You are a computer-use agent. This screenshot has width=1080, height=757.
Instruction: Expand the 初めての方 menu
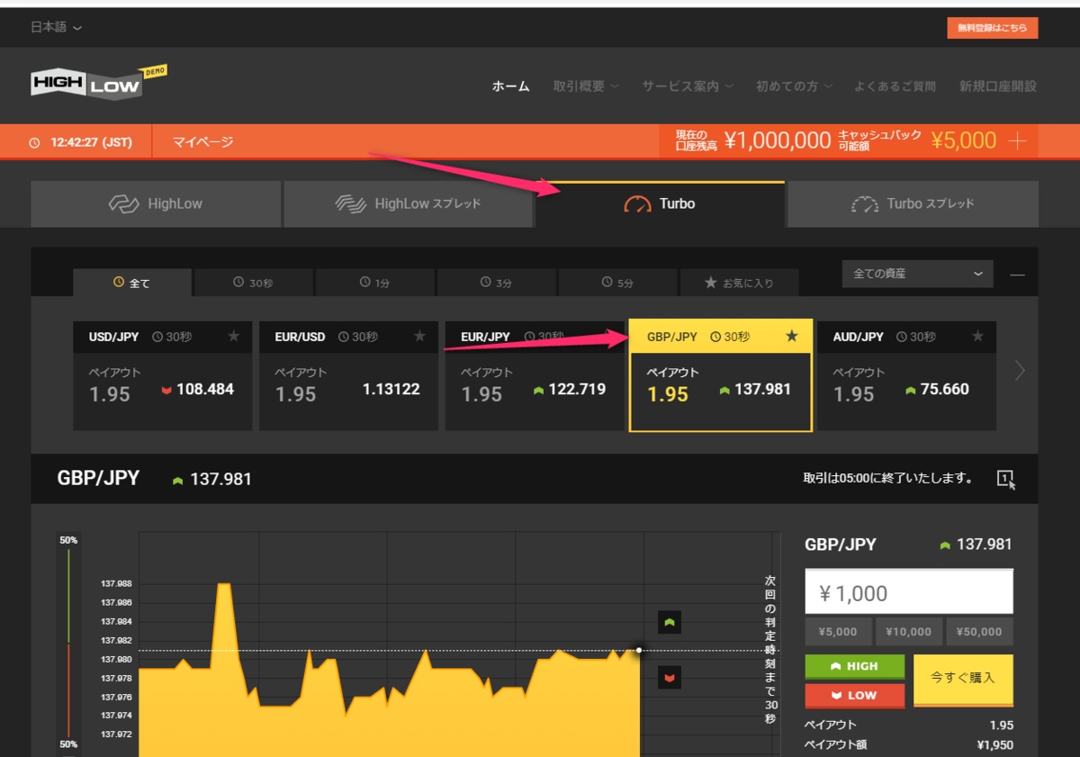click(x=794, y=86)
